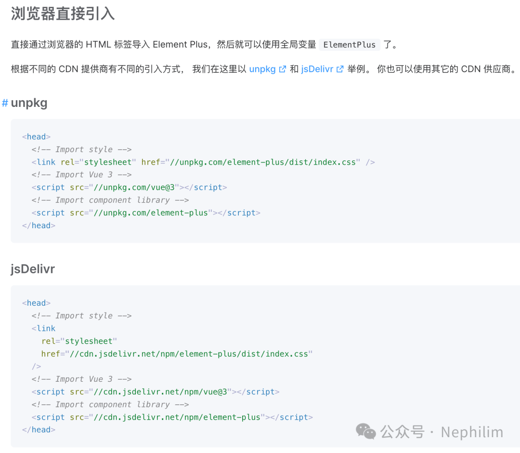Viewport: 520px width, 453px height.
Task: Click the # anchor before unpkg heading
Action: coord(5,103)
